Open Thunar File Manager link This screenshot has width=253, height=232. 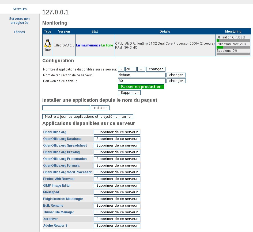(58, 212)
